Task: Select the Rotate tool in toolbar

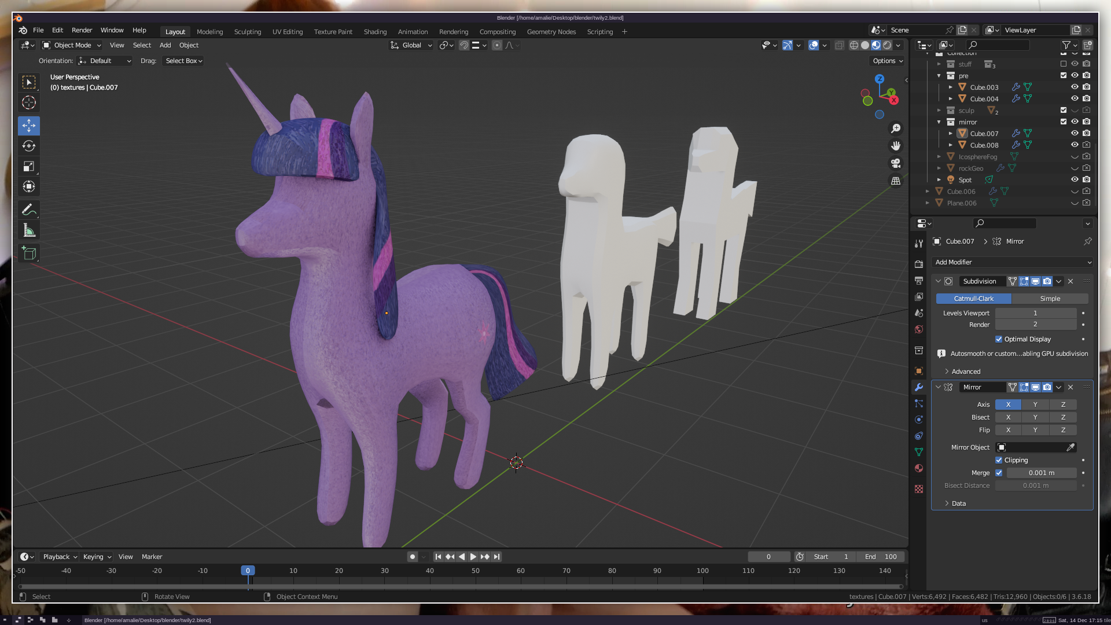Action: point(29,146)
